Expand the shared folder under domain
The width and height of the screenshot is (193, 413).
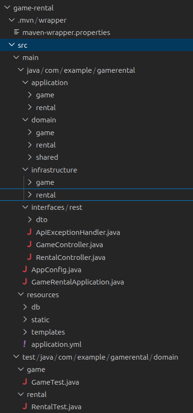pyautogui.click(x=30, y=157)
